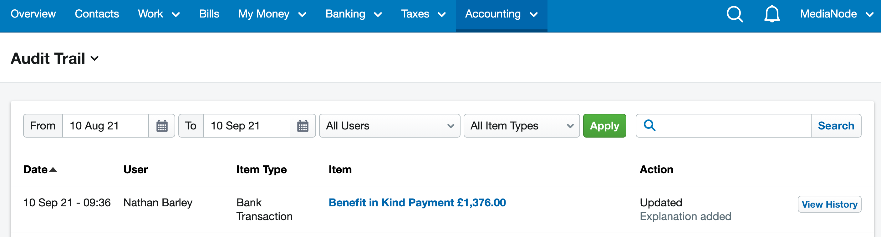
Task: Click the global search magnifier icon
Action: pos(735,14)
